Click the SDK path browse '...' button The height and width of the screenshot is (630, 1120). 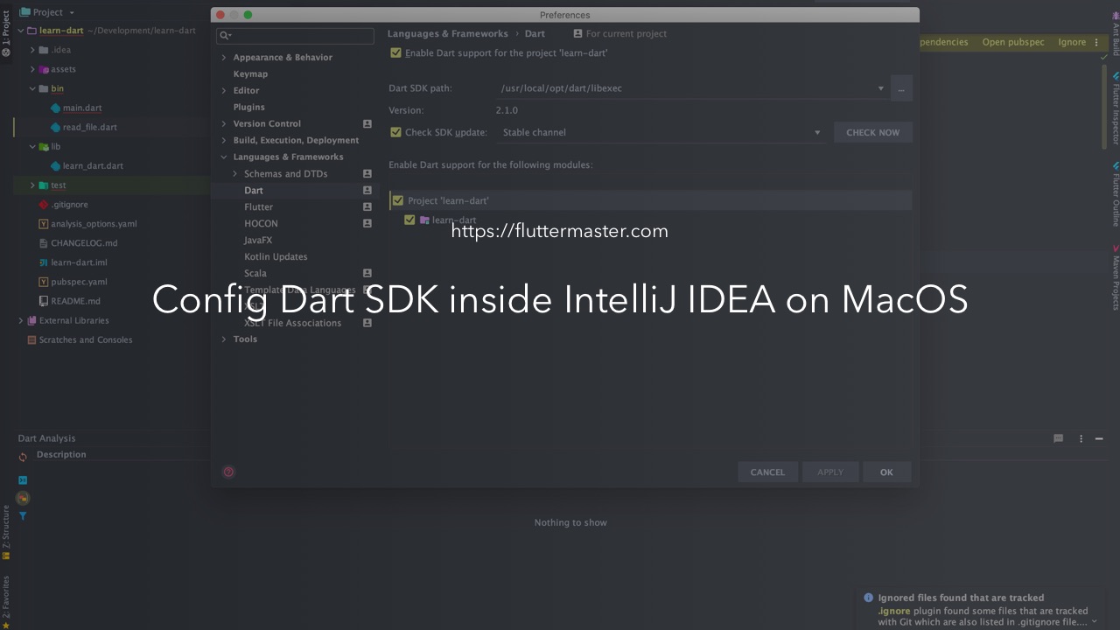pos(901,88)
